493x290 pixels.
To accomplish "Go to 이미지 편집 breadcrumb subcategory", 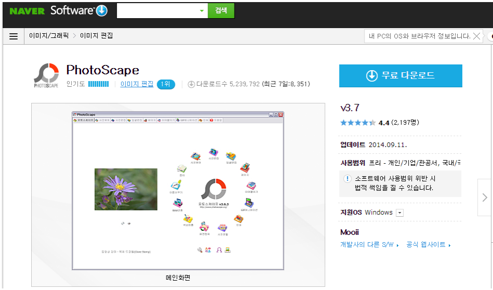I will (96, 36).
